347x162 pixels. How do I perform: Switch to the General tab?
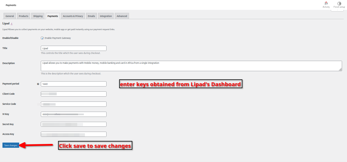pyautogui.click(x=10, y=16)
